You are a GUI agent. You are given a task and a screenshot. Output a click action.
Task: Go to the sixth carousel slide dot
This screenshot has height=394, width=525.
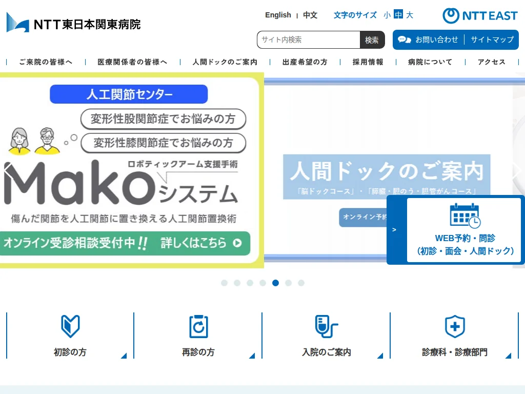(x=288, y=283)
